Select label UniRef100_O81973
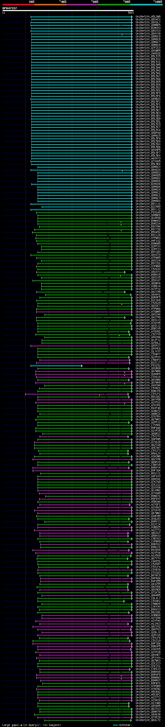165x727 pixels. [x=148, y=272]
